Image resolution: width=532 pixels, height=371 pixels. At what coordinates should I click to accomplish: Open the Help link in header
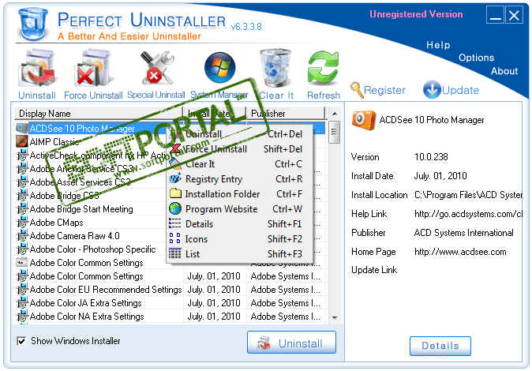pos(438,45)
